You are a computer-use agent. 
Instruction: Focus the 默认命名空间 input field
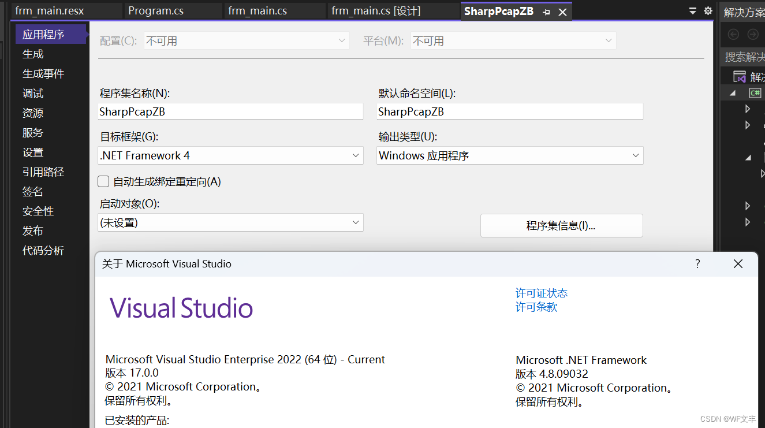(x=510, y=111)
